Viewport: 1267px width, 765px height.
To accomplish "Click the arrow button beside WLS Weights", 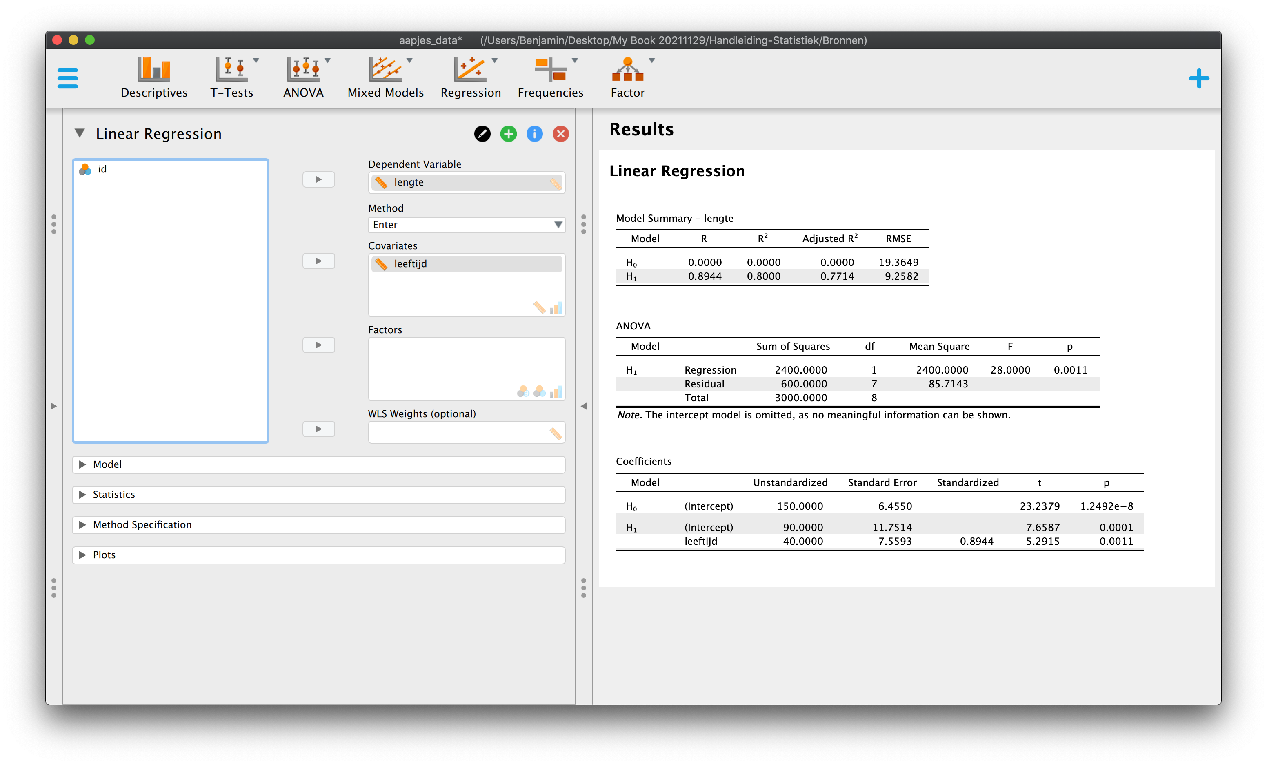I will pyautogui.click(x=318, y=429).
